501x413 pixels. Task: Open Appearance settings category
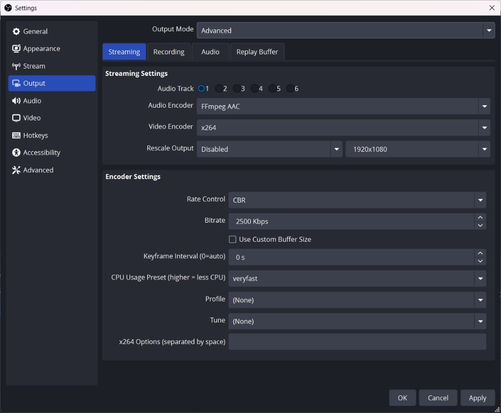[x=52, y=48]
